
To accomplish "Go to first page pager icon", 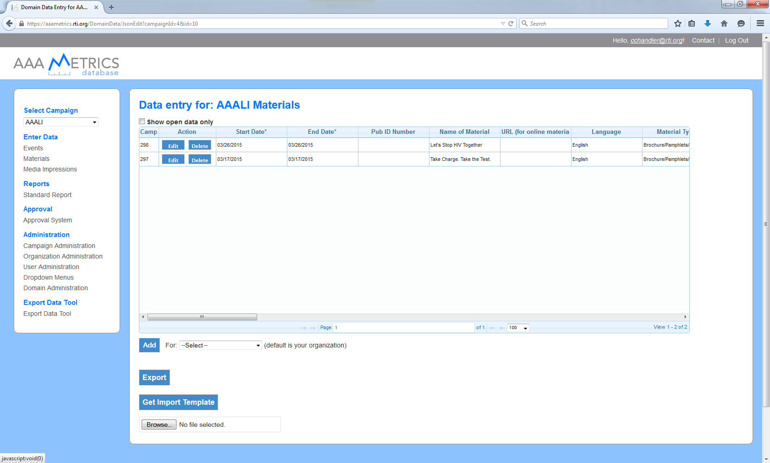I will tap(303, 328).
